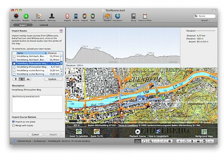The width and height of the screenshot is (224, 155).
Task: Click the Update... button
Action: tap(53, 79)
